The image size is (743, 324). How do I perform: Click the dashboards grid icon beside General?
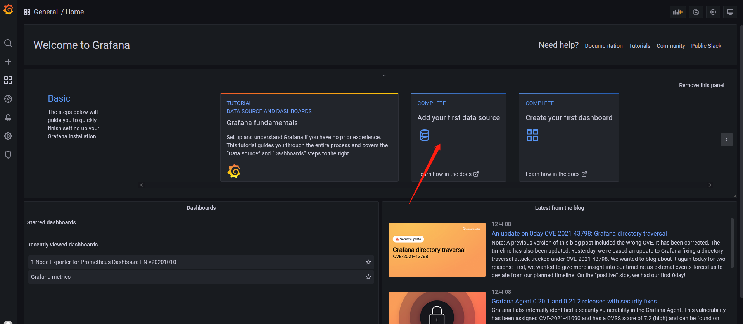[27, 12]
